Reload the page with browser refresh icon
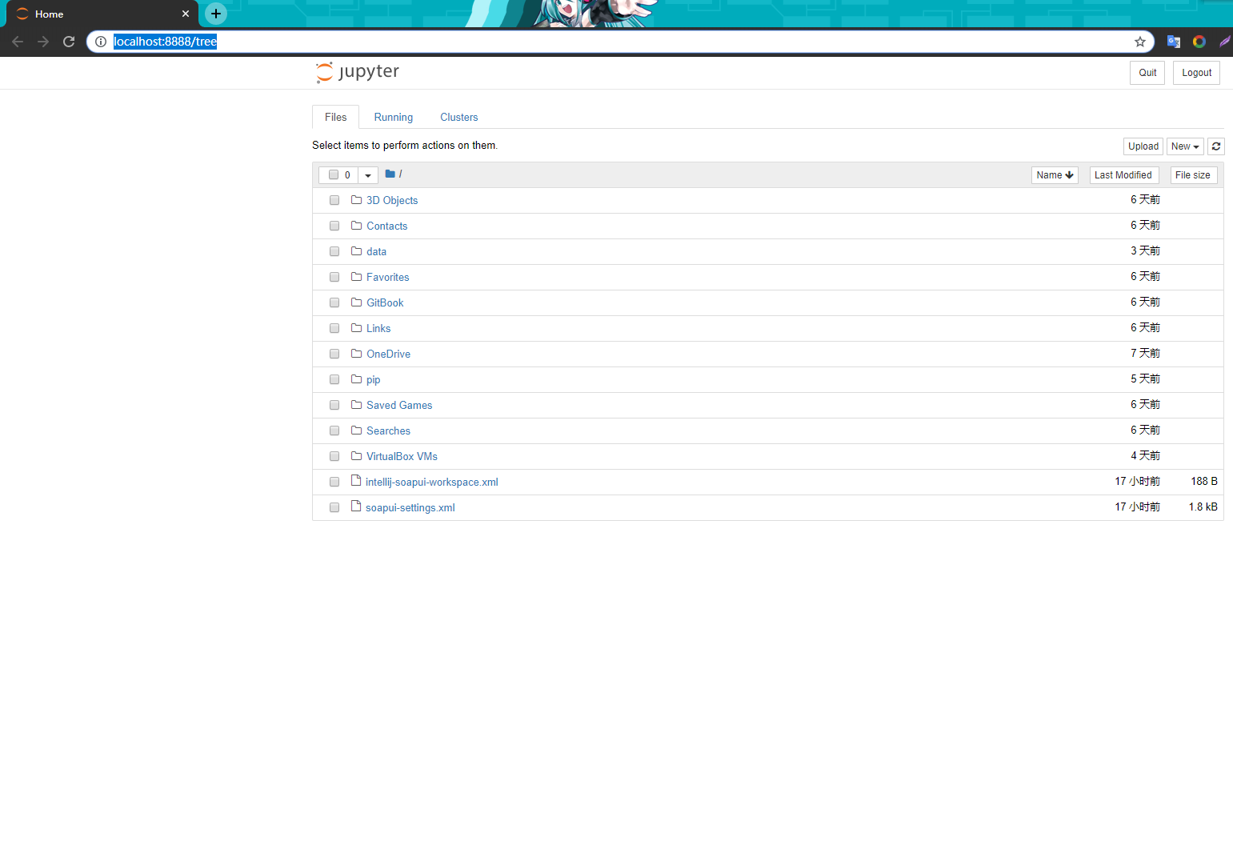This screenshot has width=1233, height=841. click(x=69, y=42)
